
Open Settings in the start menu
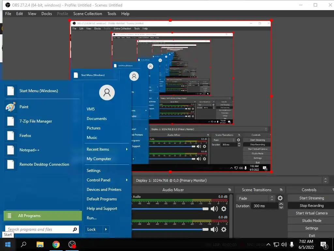[x=94, y=171]
